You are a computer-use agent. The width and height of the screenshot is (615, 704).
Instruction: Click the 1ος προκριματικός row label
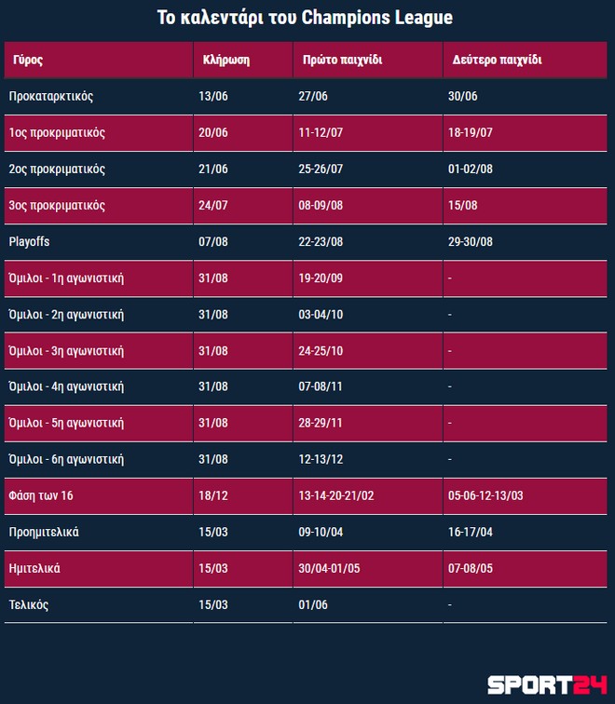tap(57, 132)
